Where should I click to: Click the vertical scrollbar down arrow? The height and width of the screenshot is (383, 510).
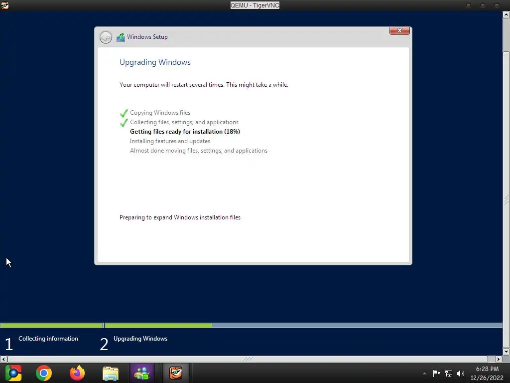[x=507, y=352]
